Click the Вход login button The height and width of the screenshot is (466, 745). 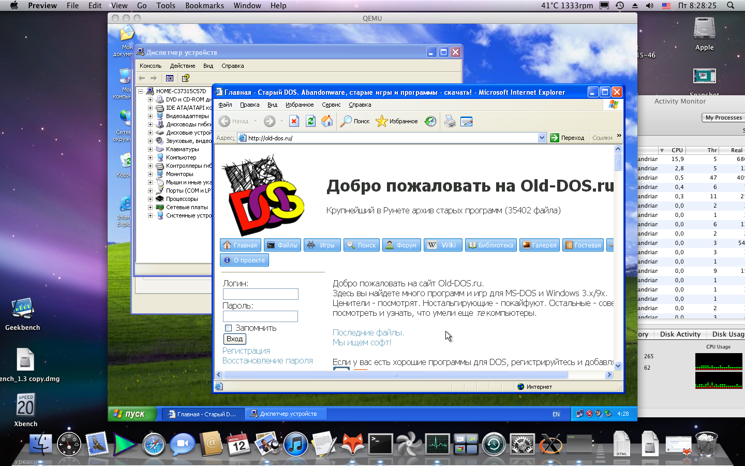[234, 339]
